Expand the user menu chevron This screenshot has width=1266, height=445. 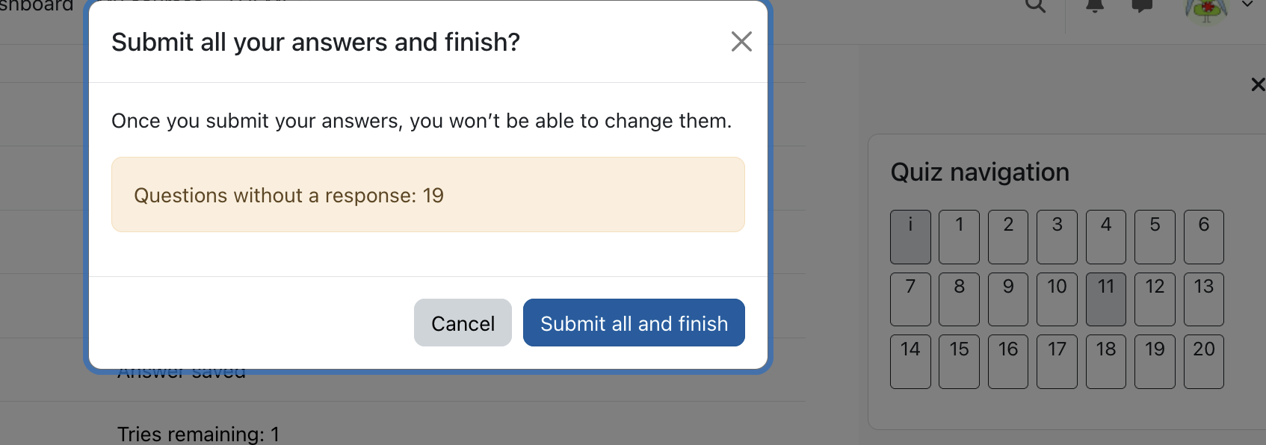(1247, 4)
